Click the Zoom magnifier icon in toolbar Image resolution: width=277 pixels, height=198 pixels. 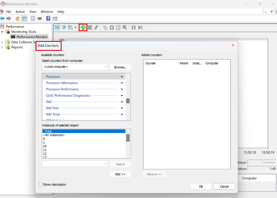click(x=125, y=28)
